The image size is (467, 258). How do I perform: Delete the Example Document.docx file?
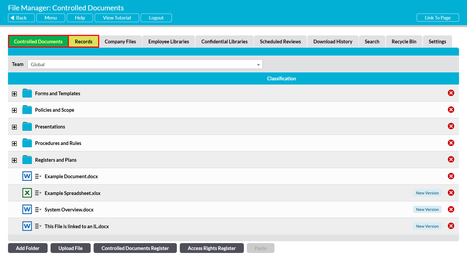451,176
